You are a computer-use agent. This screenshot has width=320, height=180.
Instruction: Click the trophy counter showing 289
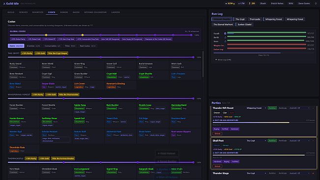[x=252, y=3]
